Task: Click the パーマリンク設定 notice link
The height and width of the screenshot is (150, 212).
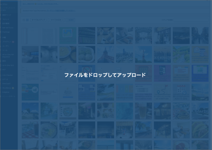Action: (61, 11)
